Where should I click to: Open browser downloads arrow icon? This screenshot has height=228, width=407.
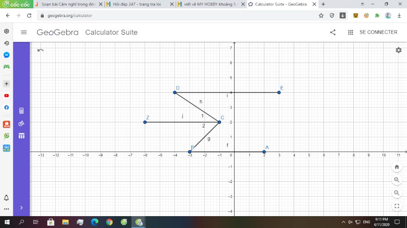click(x=343, y=15)
